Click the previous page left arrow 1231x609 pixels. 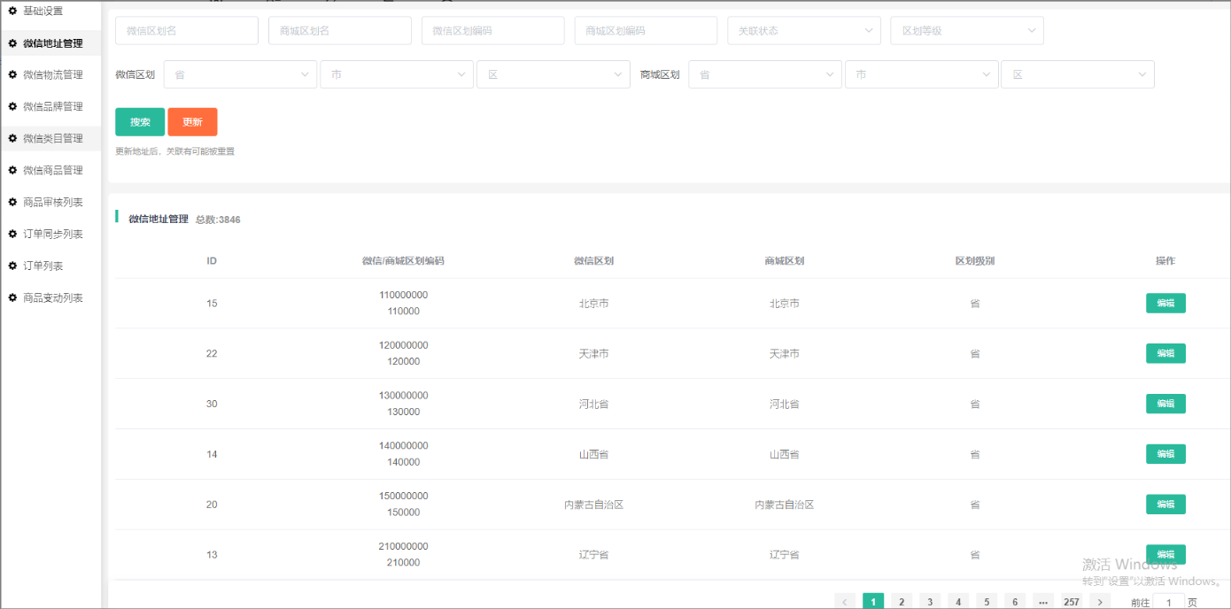click(x=845, y=602)
